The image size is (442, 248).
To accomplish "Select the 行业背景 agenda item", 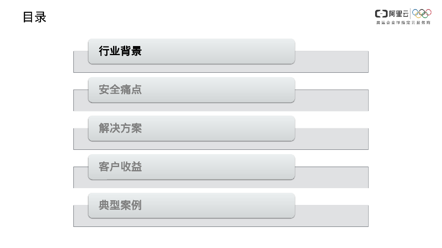I will point(191,51).
